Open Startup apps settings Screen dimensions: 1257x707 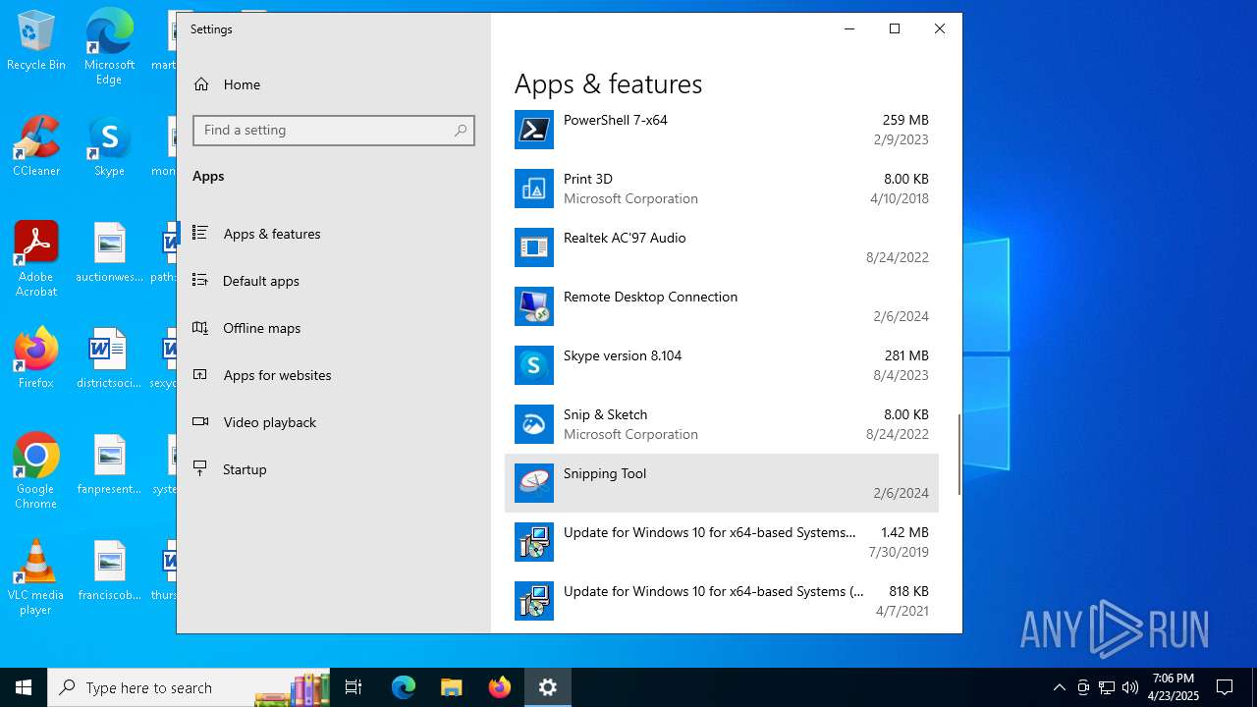pos(333,469)
